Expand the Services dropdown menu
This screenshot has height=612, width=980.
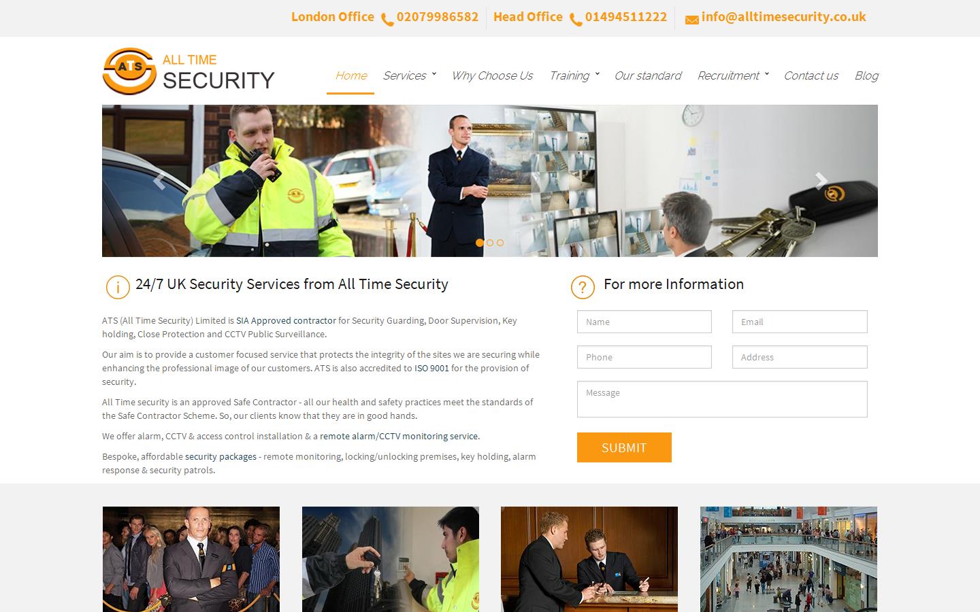tap(409, 75)
